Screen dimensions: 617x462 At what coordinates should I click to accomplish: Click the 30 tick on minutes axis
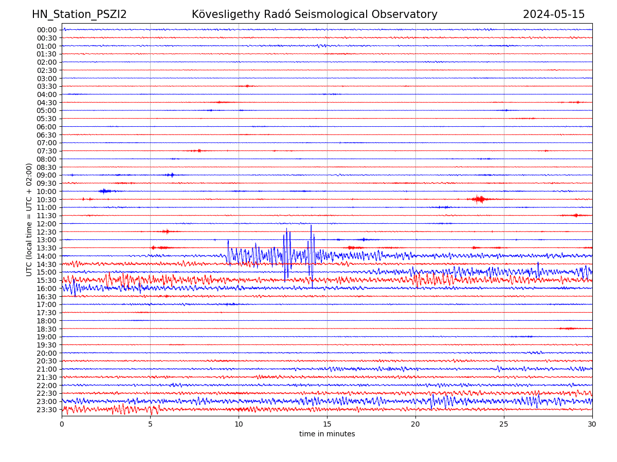(592, 424)
